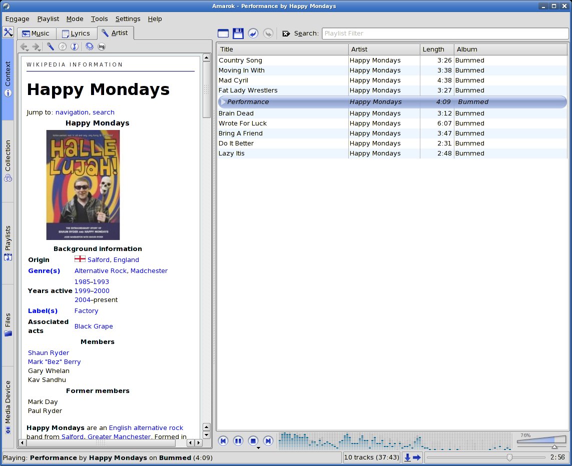Open the Context sidebar tab

point(8,79)
